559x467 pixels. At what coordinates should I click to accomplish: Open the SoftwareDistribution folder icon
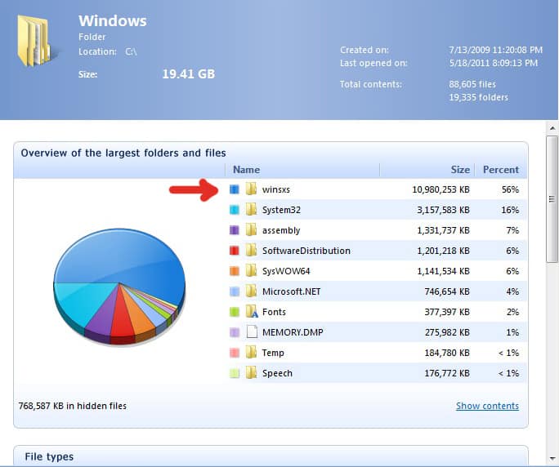coord(252,251)
